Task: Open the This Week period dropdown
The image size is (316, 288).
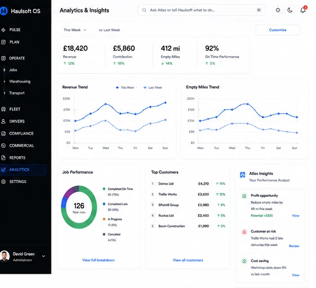Action: [x=75, y=30]
